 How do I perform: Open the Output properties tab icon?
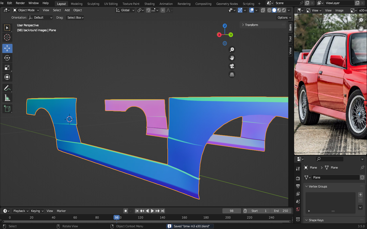click(x=298, y=186)
